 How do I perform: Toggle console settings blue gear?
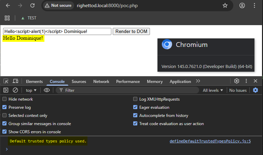255,90
